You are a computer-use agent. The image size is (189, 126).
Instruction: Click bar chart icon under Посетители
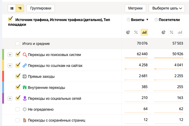pos(180,32)
